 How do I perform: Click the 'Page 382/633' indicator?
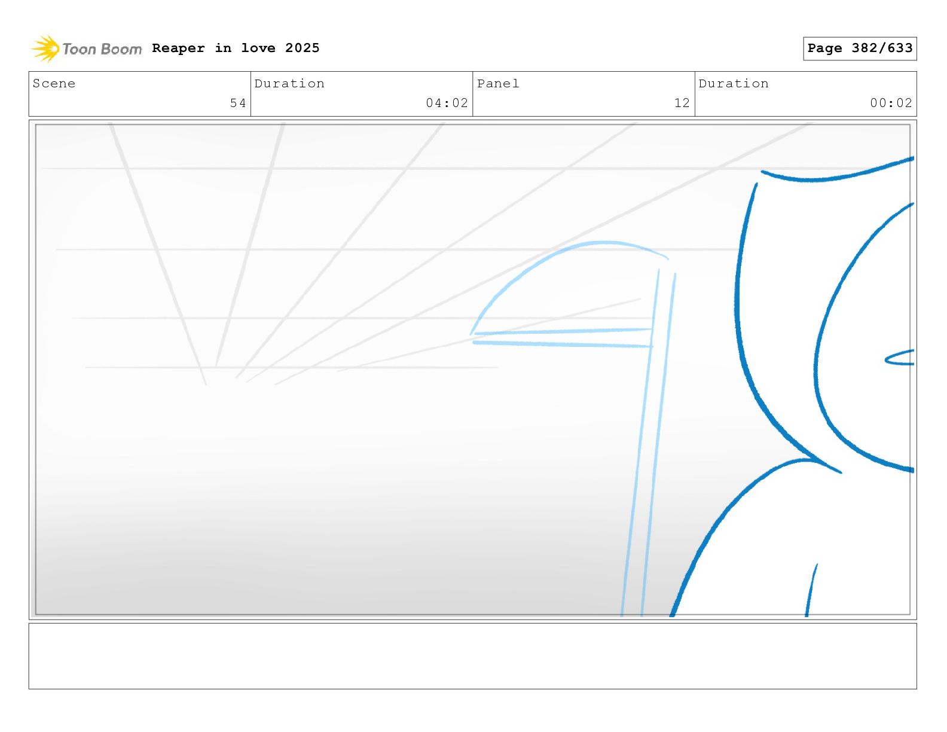click(860, 48)
